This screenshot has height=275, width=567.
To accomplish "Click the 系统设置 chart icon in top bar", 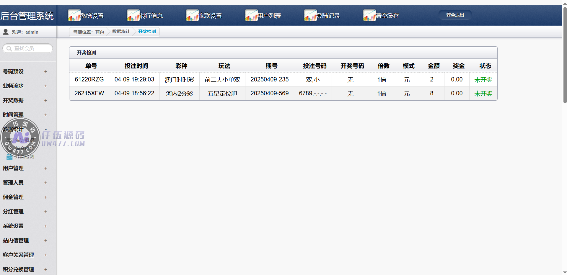I will tap(74, 15).
